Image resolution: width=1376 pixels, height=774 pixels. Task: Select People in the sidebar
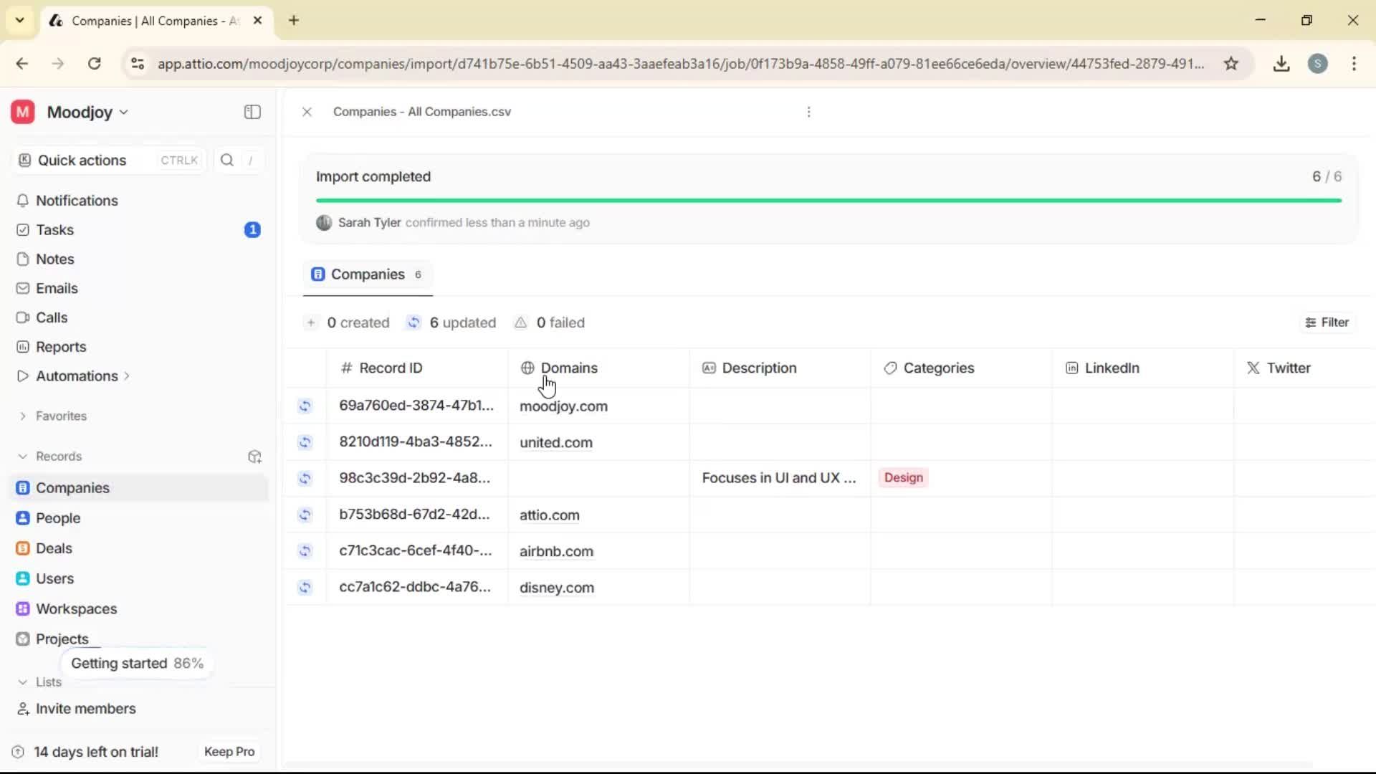[x=57, y=517]
